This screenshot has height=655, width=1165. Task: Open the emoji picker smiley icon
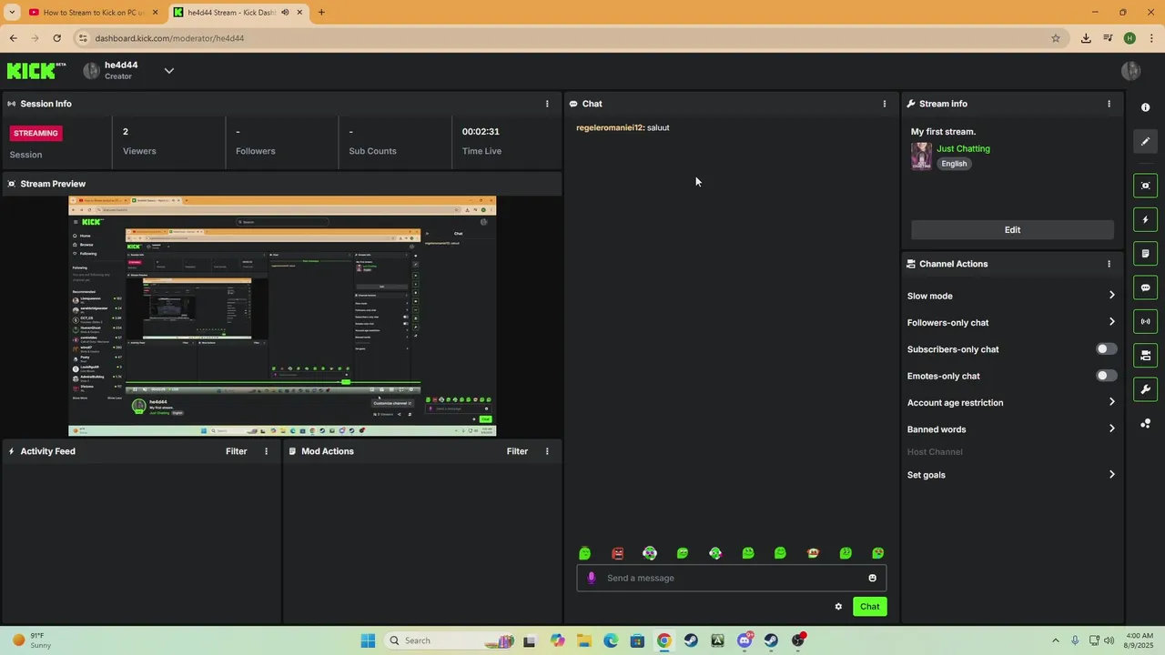[x=872, y=578]
